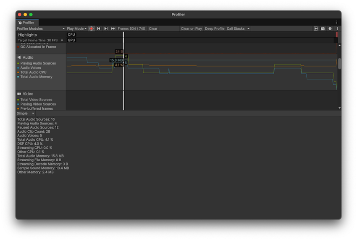Toggle the Audio Voices chart series
This screenshot has height=240, width=357.
coord(18,68)
